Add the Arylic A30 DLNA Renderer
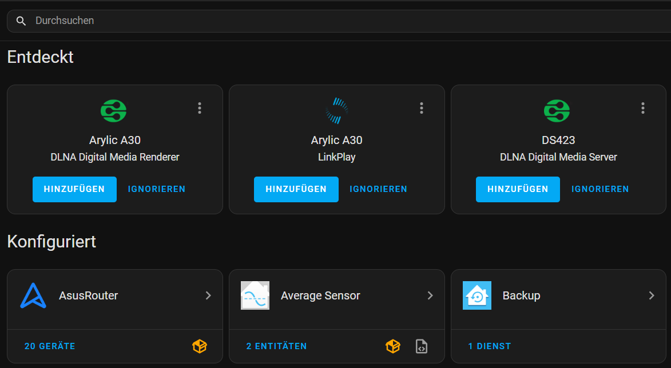The image size is (671, 368). click(74, 189)
